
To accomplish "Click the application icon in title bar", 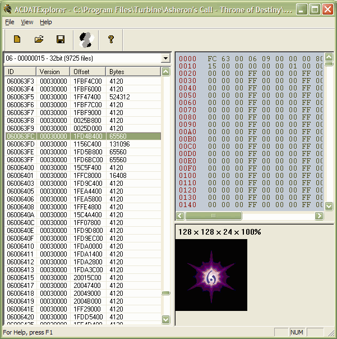I will tap(8, 10).
